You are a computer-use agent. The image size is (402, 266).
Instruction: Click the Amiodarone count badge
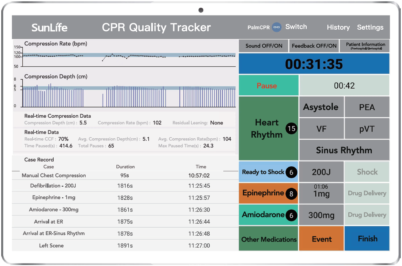click(291, 215)
